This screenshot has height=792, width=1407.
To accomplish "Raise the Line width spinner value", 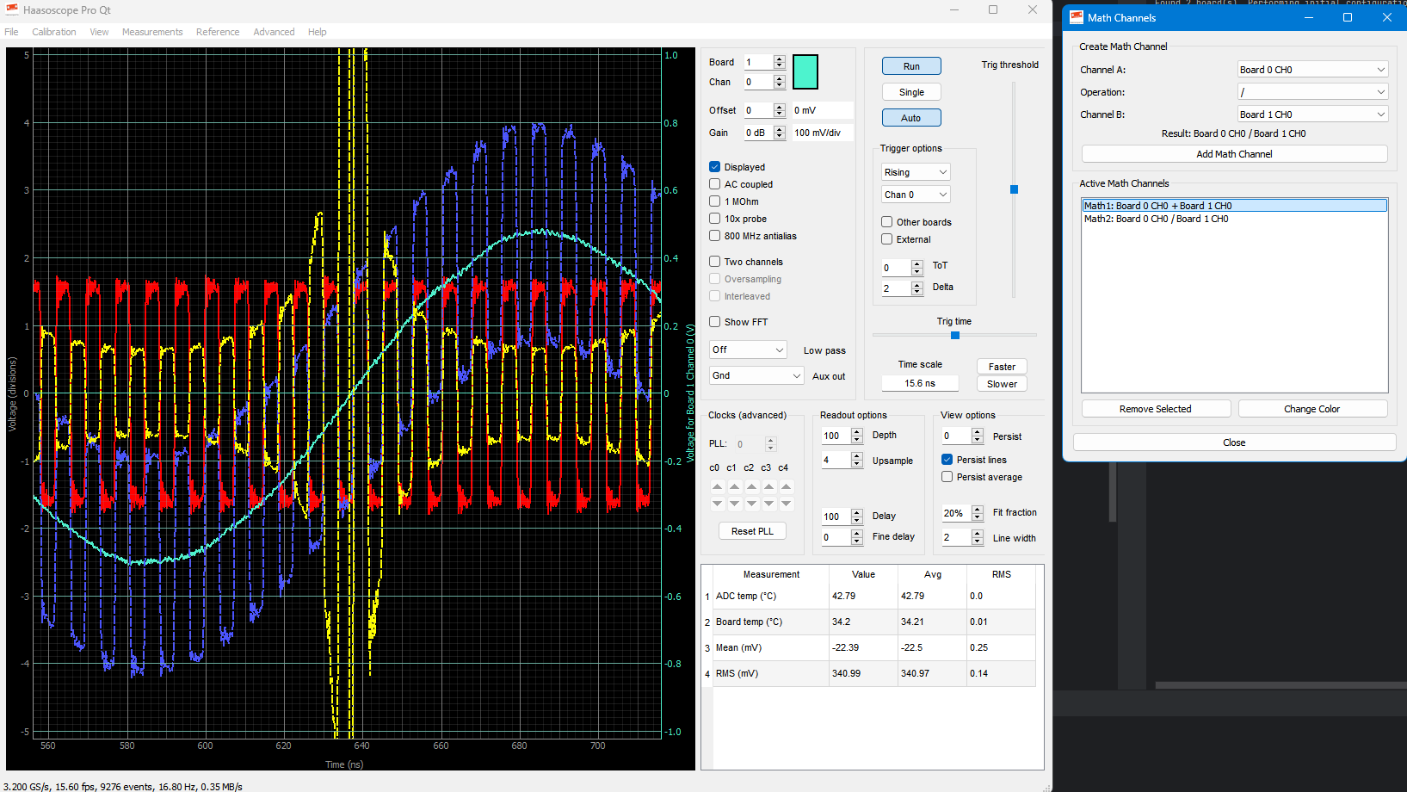I will click(977, 534).
